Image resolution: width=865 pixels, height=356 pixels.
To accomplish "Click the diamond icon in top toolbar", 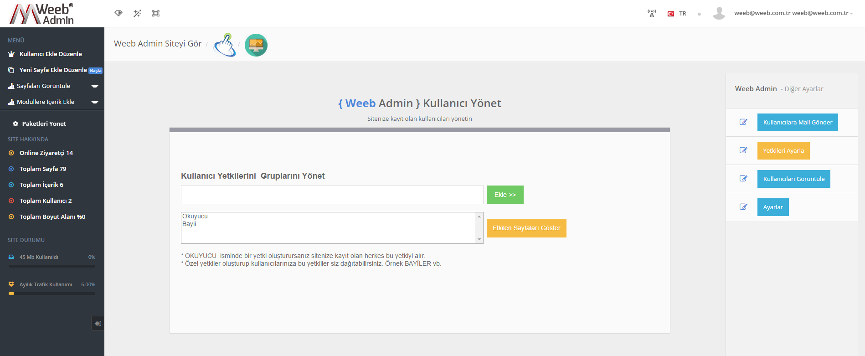I will (118, 13).
